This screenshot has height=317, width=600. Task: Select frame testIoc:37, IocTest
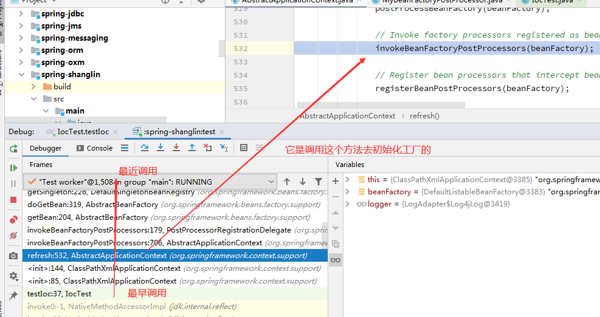(x=175, y=294)
